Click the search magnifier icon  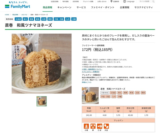click(153, 2)
